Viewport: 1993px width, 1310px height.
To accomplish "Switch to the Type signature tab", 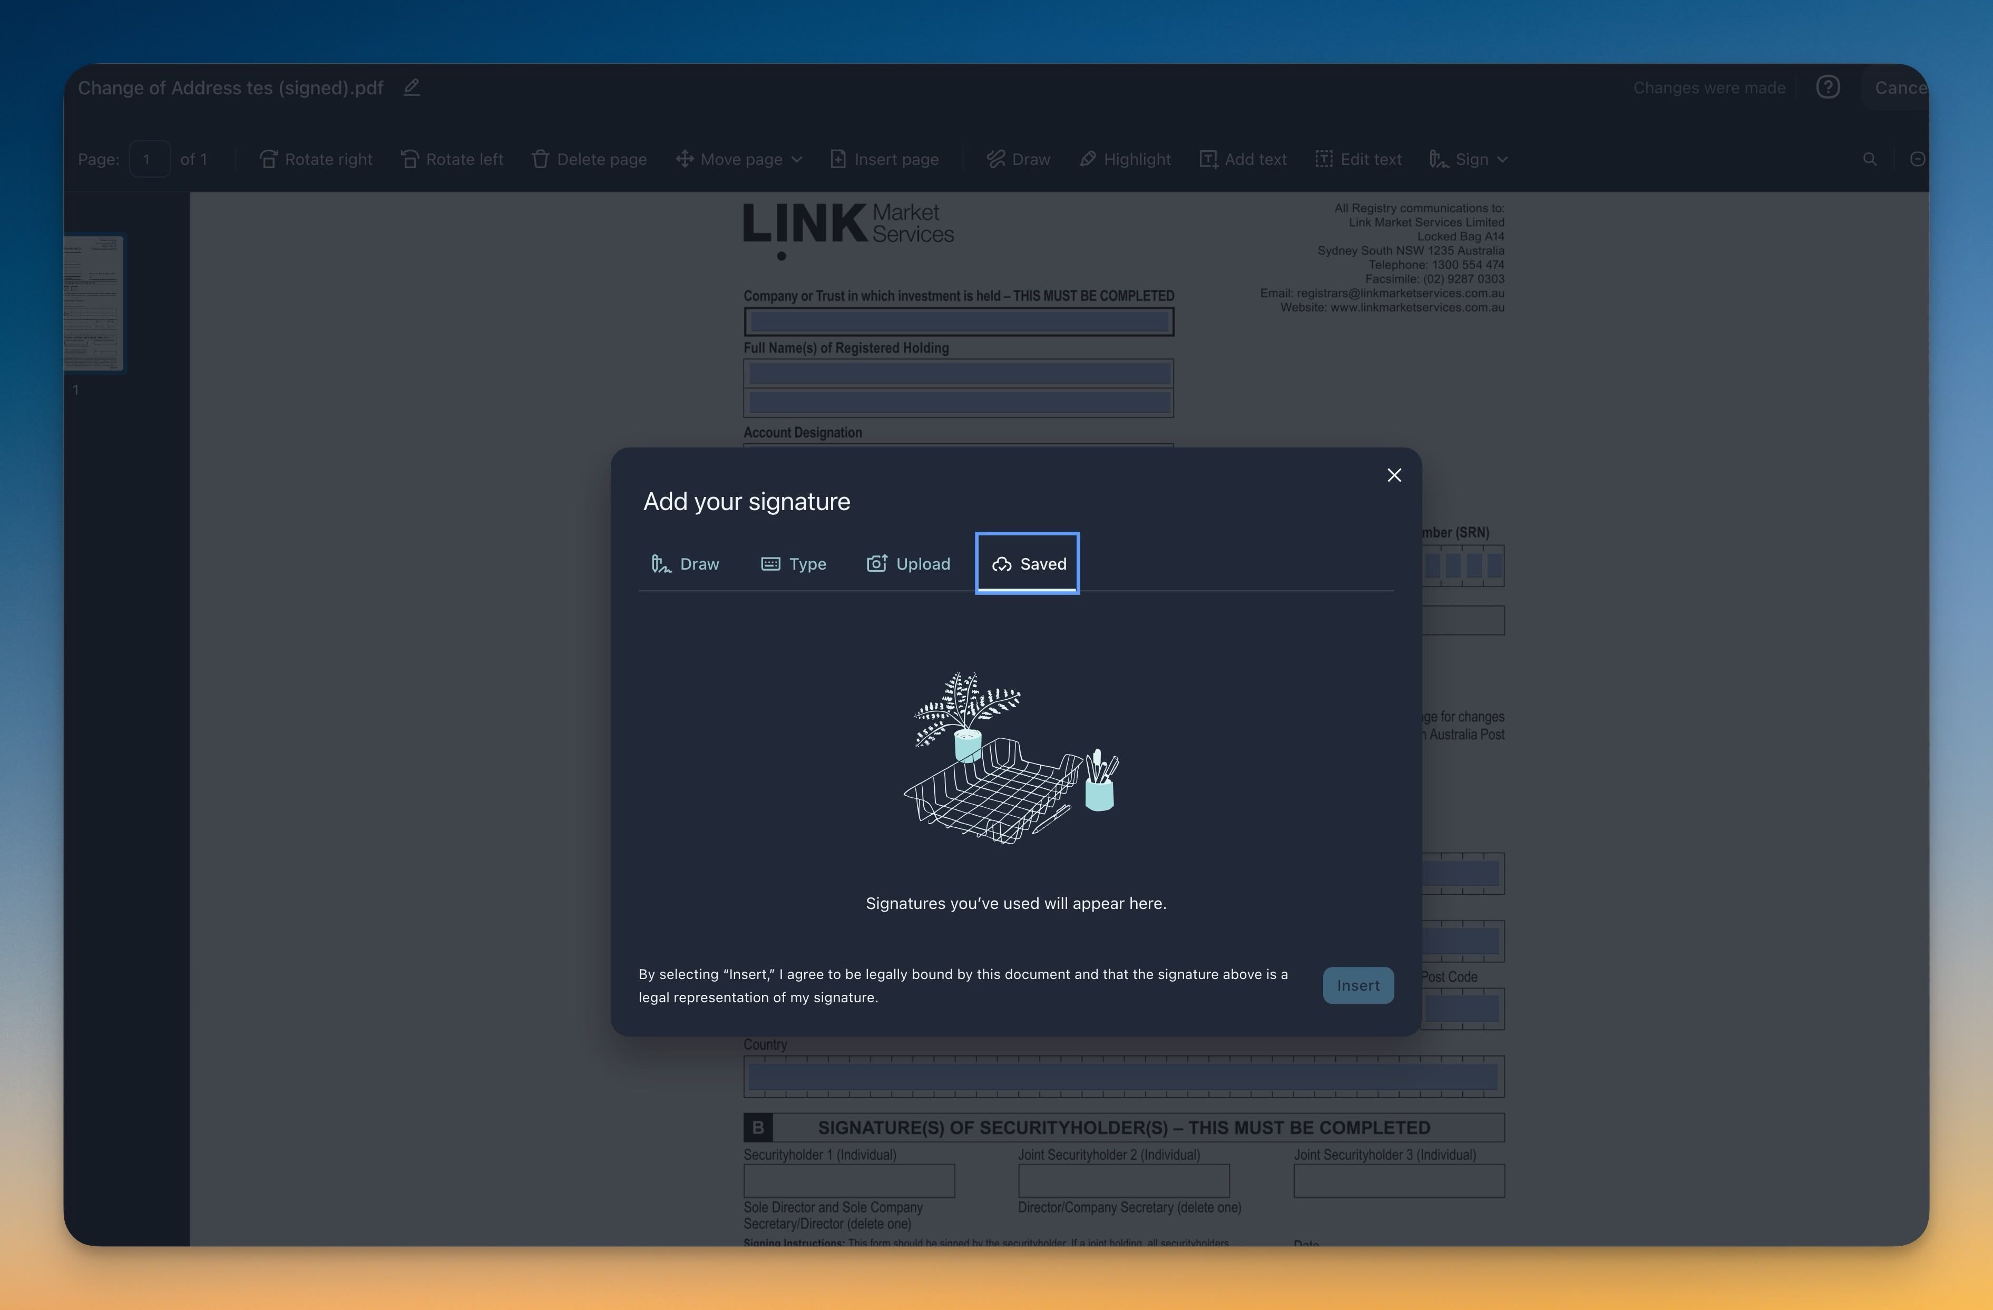I will (x=793, y=564).
